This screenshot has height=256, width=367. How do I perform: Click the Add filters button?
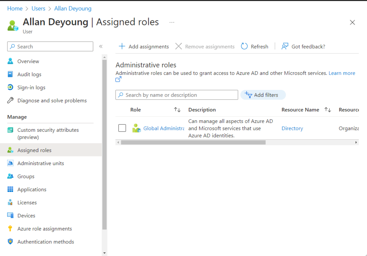tap(263, 95)
